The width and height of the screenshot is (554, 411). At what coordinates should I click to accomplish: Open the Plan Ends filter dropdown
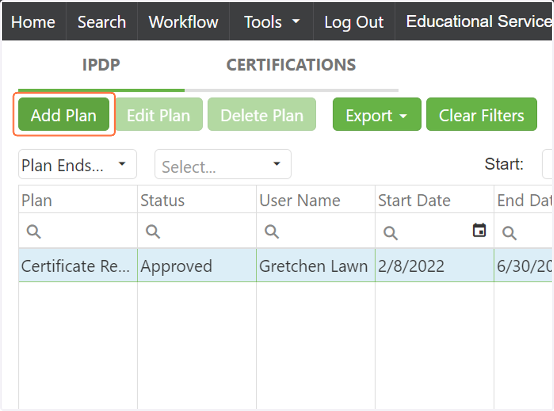click(78, 164)
